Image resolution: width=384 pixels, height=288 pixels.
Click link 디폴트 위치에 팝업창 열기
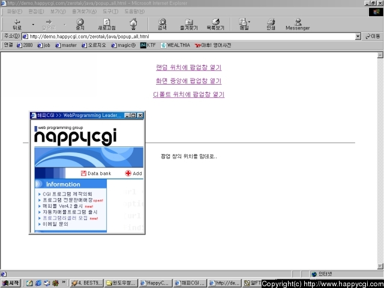point(189,94)
